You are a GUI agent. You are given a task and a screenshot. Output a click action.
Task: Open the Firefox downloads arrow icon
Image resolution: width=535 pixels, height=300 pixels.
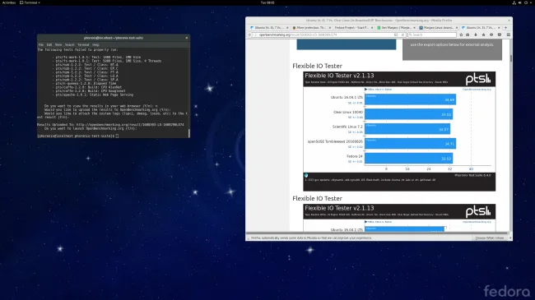click(x=476, y=35)
